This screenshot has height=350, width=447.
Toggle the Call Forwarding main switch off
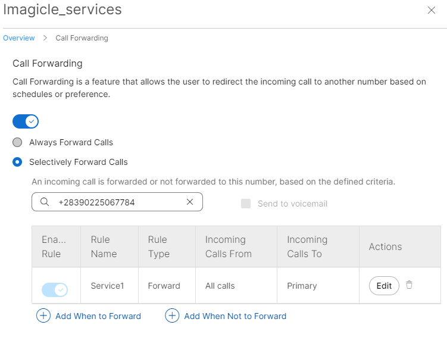point(26,121)
